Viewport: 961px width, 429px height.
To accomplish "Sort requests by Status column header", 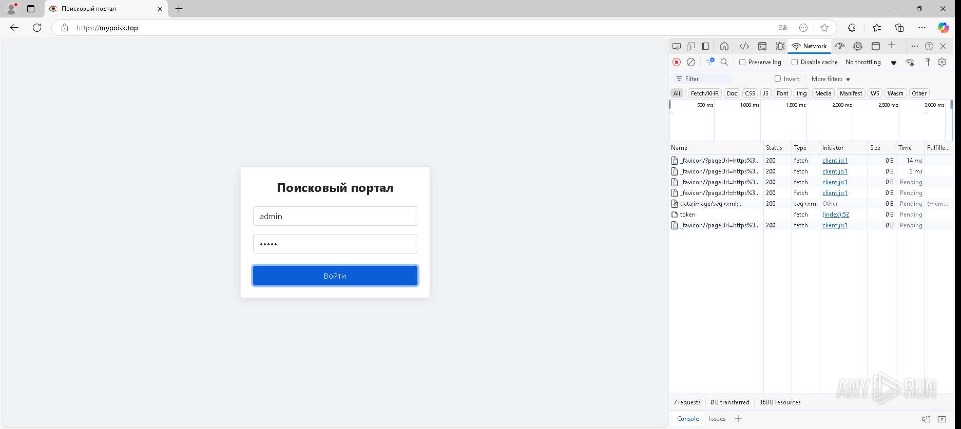I will point(777,148).
